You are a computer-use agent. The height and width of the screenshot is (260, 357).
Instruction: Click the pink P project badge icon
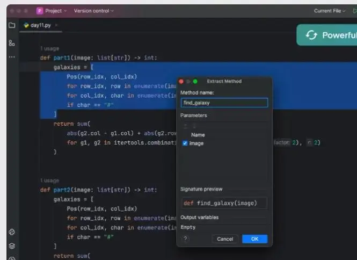pyautogui.click(x=40, y=11)
